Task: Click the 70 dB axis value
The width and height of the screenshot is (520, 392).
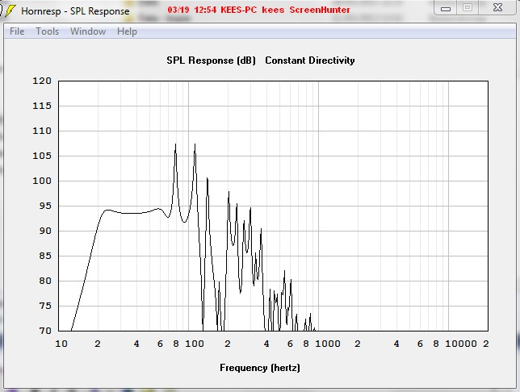Action: tap(45, 331)
